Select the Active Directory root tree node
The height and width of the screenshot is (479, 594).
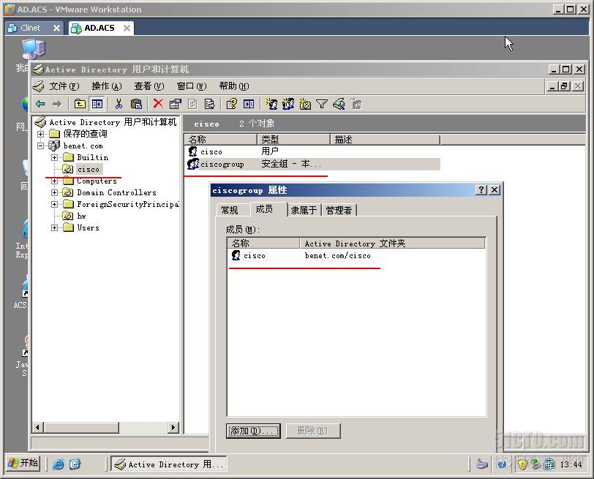click(x=113, y=122)
